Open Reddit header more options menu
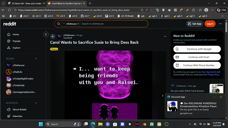228x128 pixels. click(x=220, y=24)
